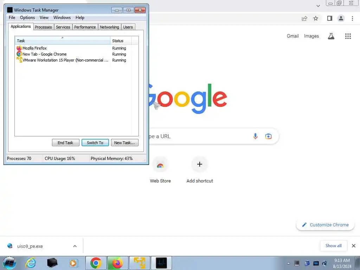360x270 pixels.
Task: Click the pinned black box taskbar icon
Action: coord(52,263)
